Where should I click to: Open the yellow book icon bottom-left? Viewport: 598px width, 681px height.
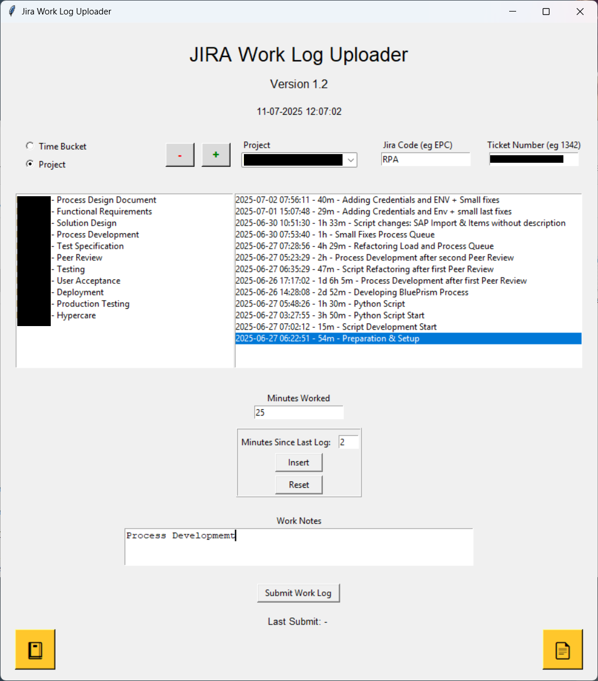(x=35, y=649)
